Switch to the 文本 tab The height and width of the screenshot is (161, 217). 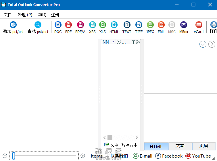coord(180,146)
